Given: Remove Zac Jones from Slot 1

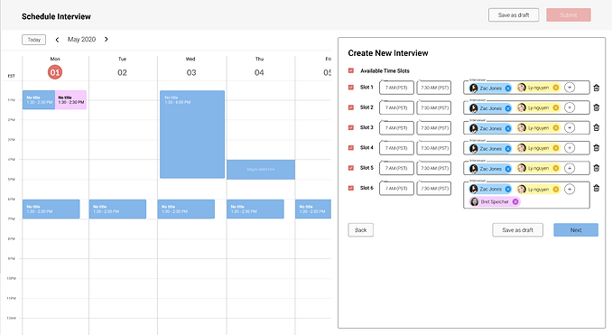Looking at the screenshot, I should pos(508,88).
